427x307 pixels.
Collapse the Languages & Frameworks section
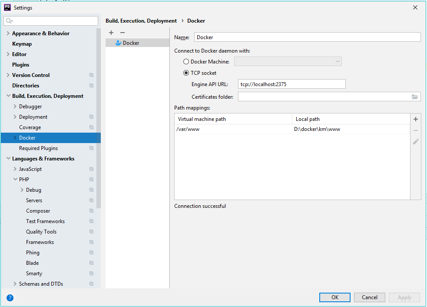tap(8, 159)
